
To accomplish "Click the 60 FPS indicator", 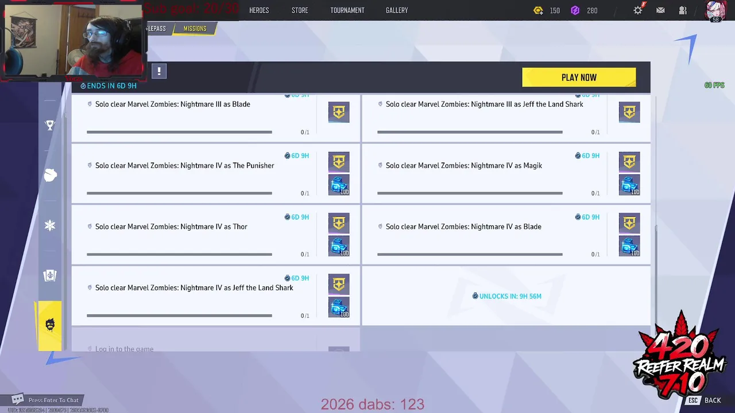I will pyautogui.click(x=714, y=85).
